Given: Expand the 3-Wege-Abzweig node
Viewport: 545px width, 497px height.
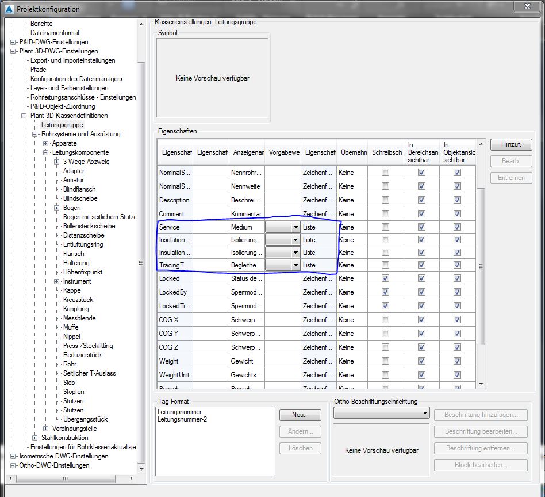Looking at the screenshot, I should coord(57,162).
